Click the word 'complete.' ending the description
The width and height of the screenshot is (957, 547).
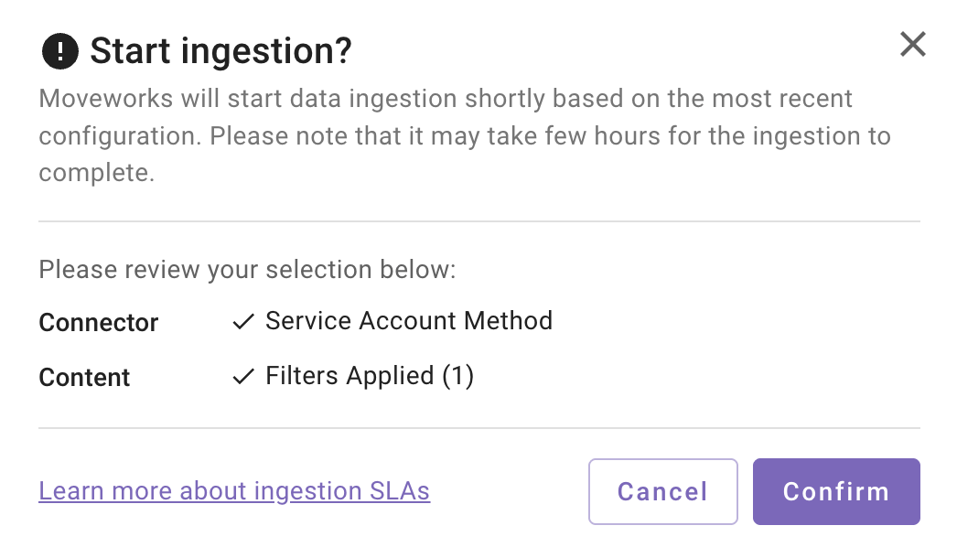coord(96,173)
